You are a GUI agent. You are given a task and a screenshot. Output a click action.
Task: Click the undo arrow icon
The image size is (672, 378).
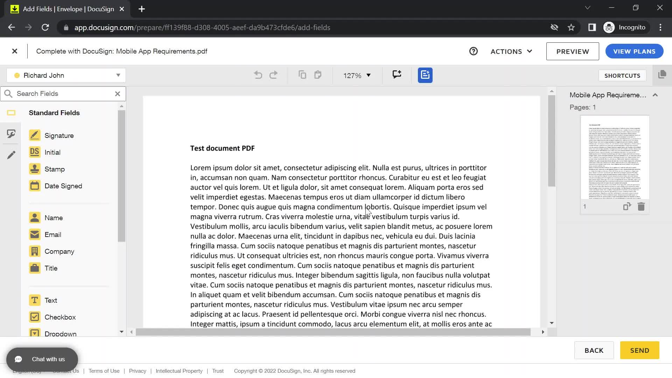coord(258,75)
